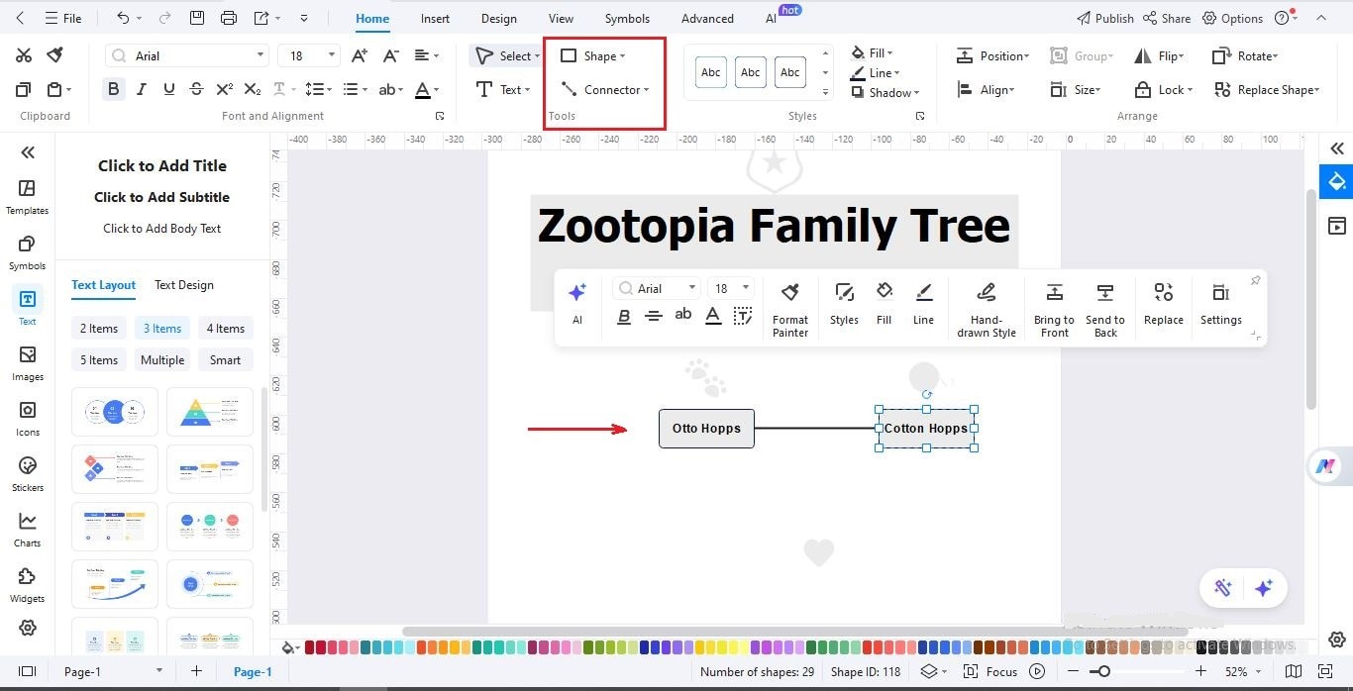Open the Shadow dropdown in Styles
The height and width of the screenshot is (691, 1353).
885,92
